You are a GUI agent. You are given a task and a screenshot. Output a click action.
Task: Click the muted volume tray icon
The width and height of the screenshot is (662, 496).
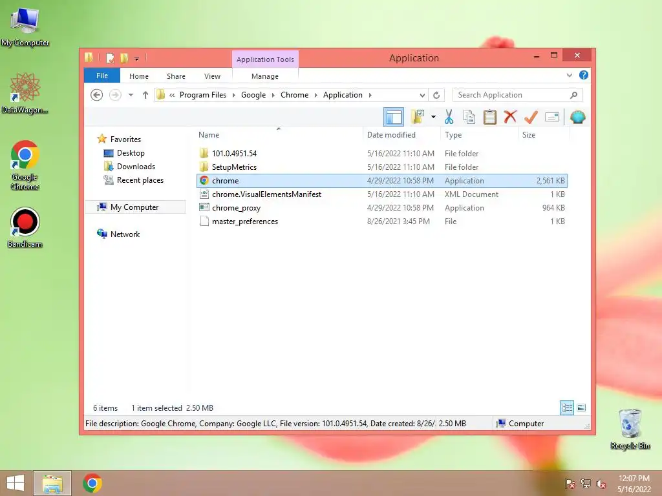pyautogui.click(x=601, y=484)
